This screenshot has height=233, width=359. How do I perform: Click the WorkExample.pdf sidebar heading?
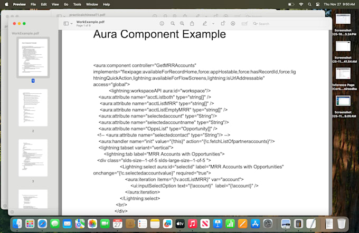[25, 33]
